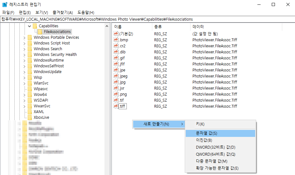
Task: Click the ab icon next to .jxr
Action: tap(116, 88)
